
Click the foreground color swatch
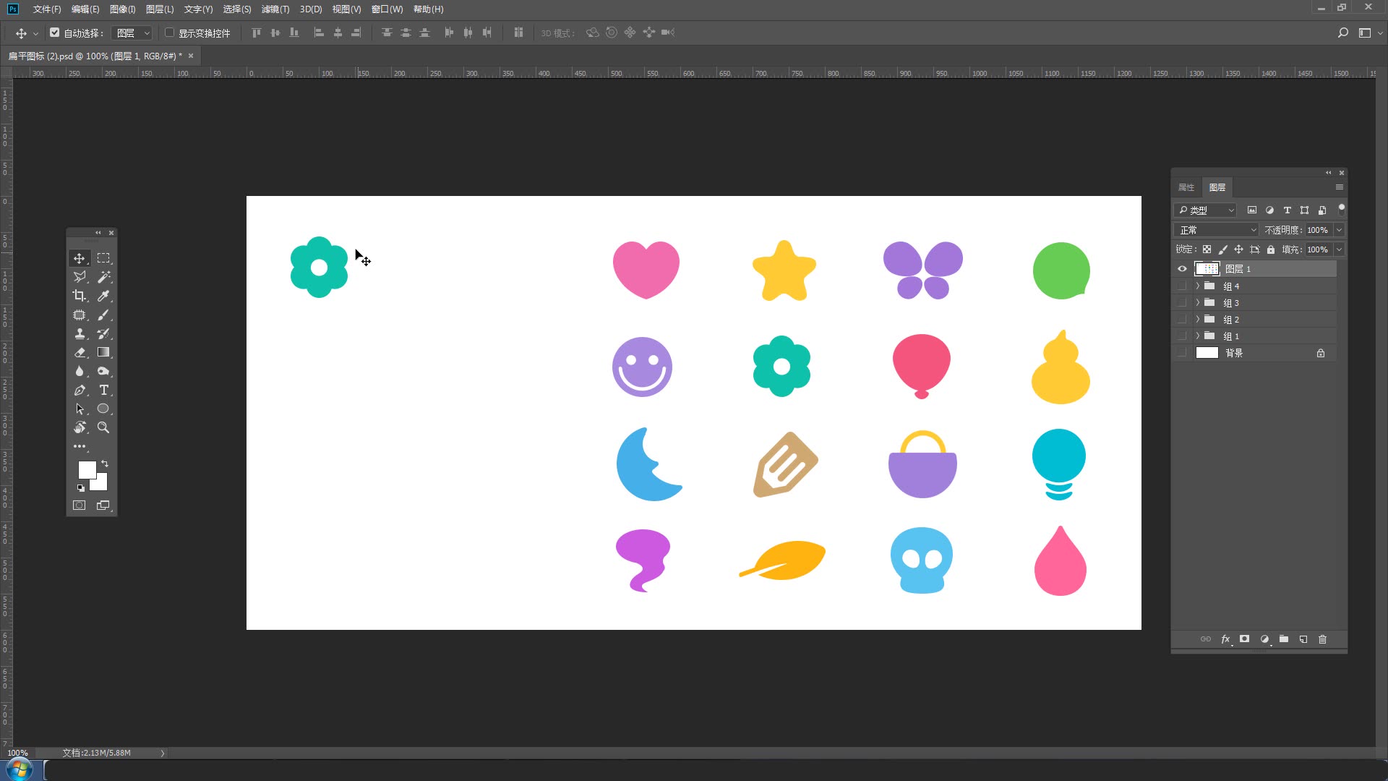tap(86, 469)
